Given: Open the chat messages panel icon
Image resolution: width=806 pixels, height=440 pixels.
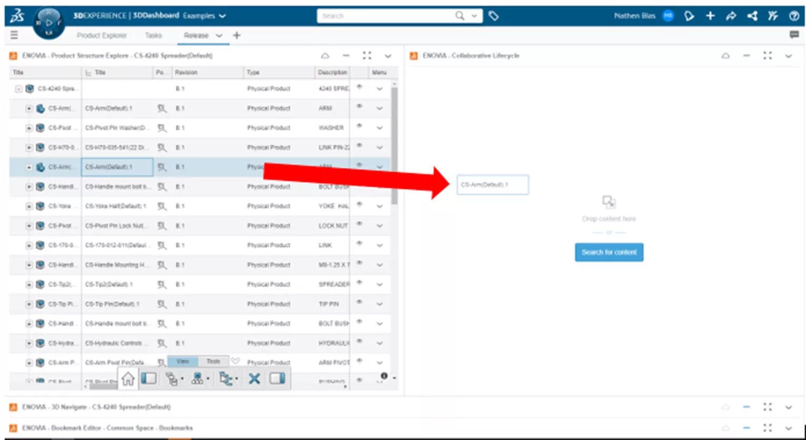Looking at the screenshot, I should tap(794, 35).
